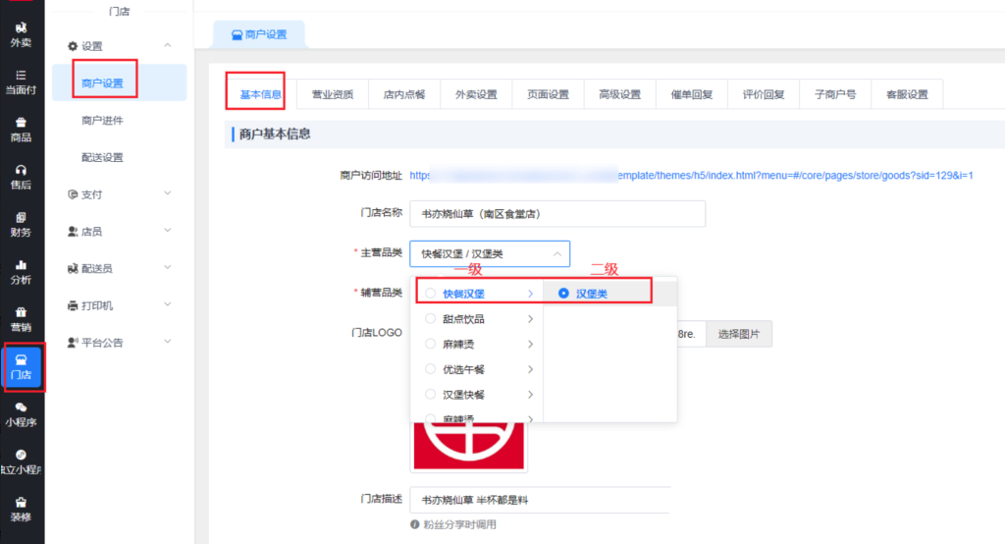Select the 快餐汉堡 radio option
The image size is (1005, 544).
431,294
